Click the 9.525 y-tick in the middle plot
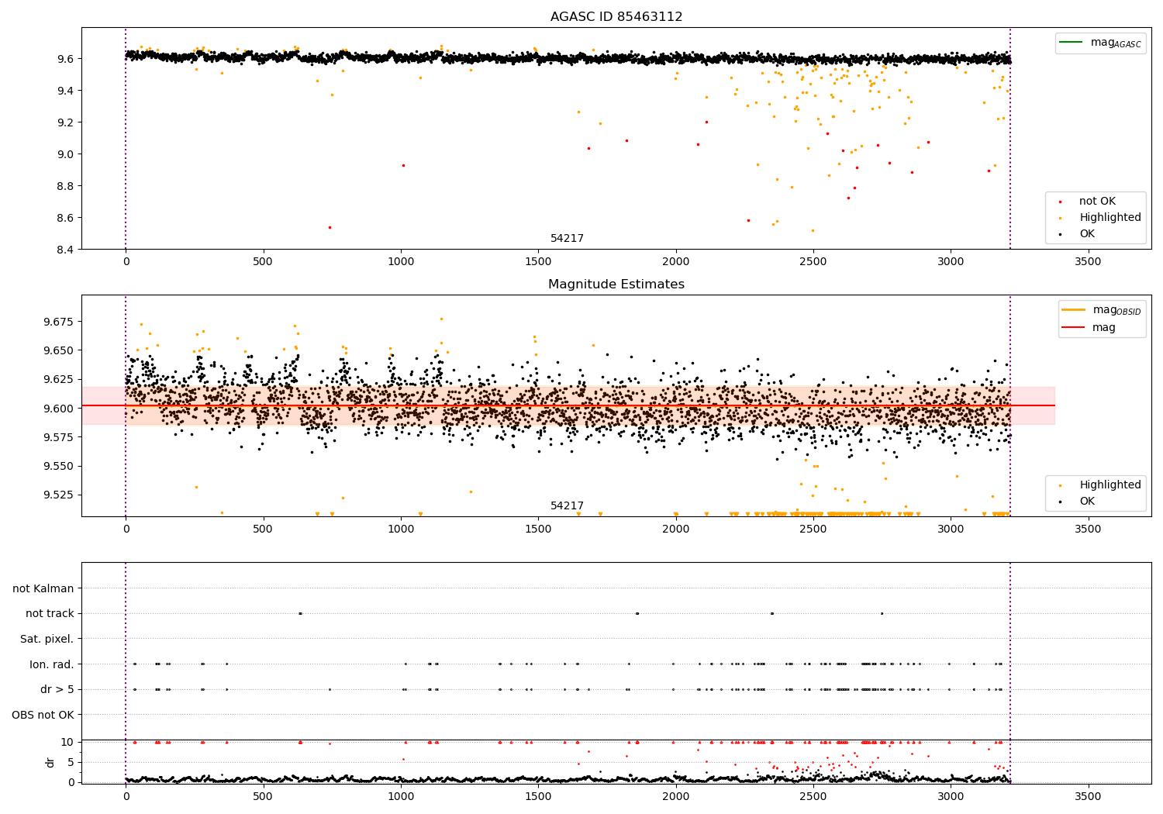Screen dimensions: 1163x814 57,495
